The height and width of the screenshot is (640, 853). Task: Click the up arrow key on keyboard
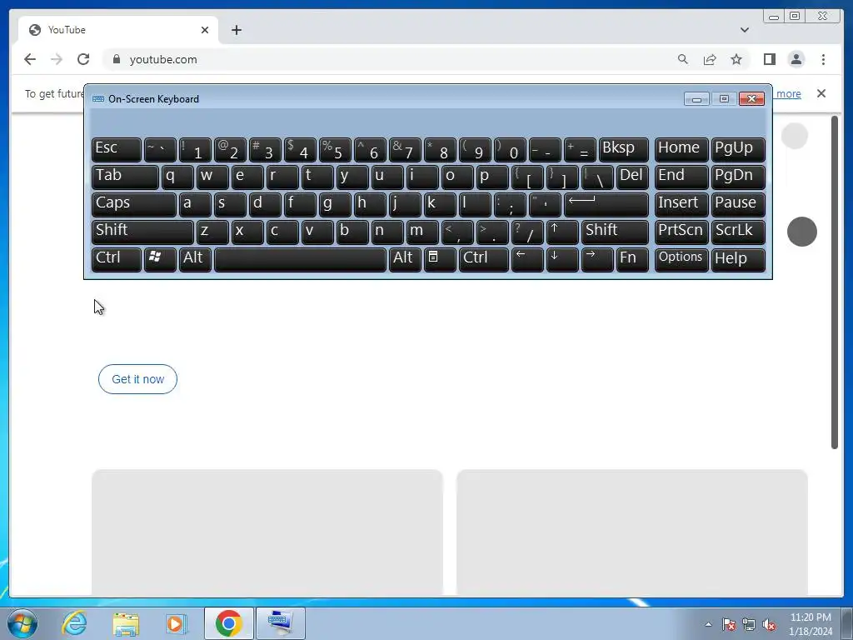tap(562, 232)
